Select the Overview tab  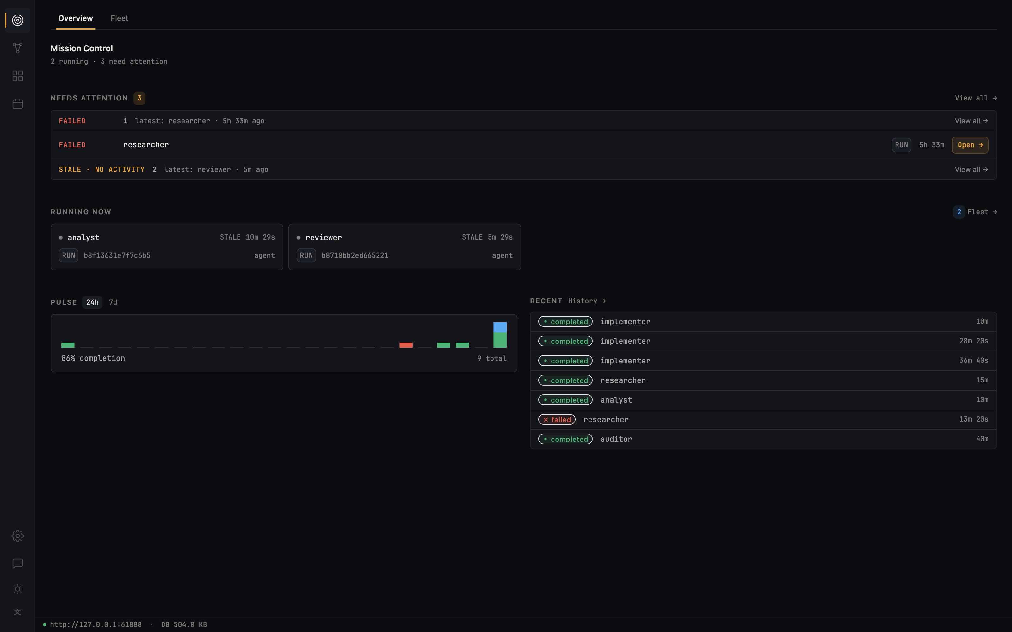76,18
